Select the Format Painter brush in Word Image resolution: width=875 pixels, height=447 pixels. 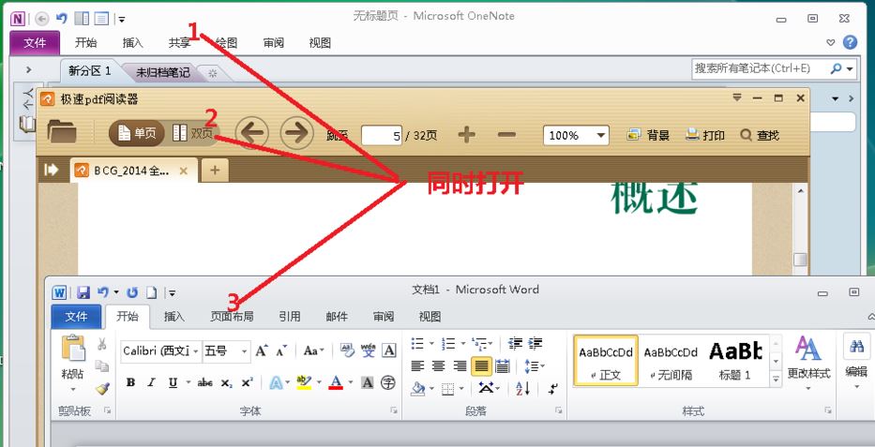[x=101, y=388]
